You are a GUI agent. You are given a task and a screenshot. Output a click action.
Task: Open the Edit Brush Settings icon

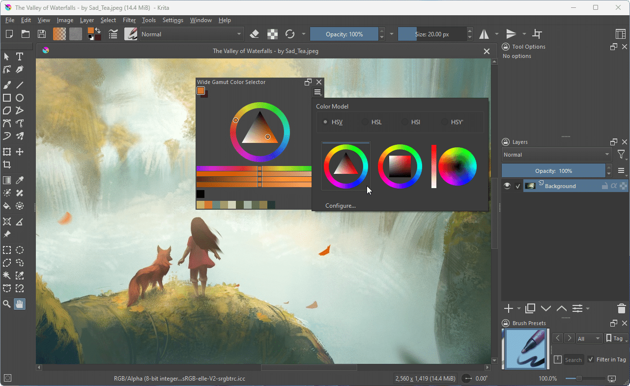tap(130, 34)
